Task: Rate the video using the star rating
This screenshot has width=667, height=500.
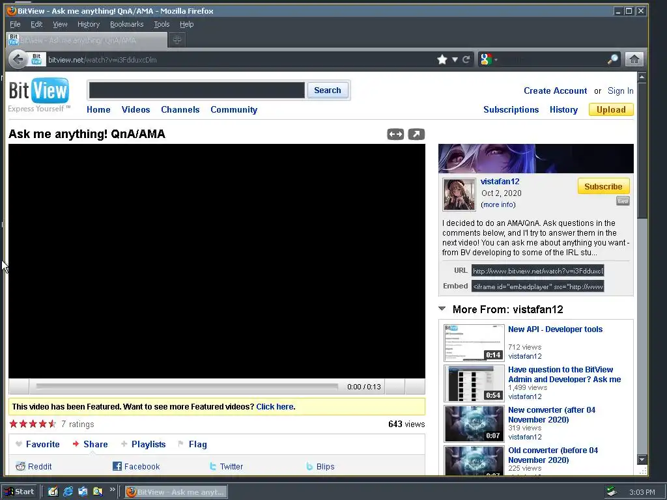Action: (x=33, y=424)
